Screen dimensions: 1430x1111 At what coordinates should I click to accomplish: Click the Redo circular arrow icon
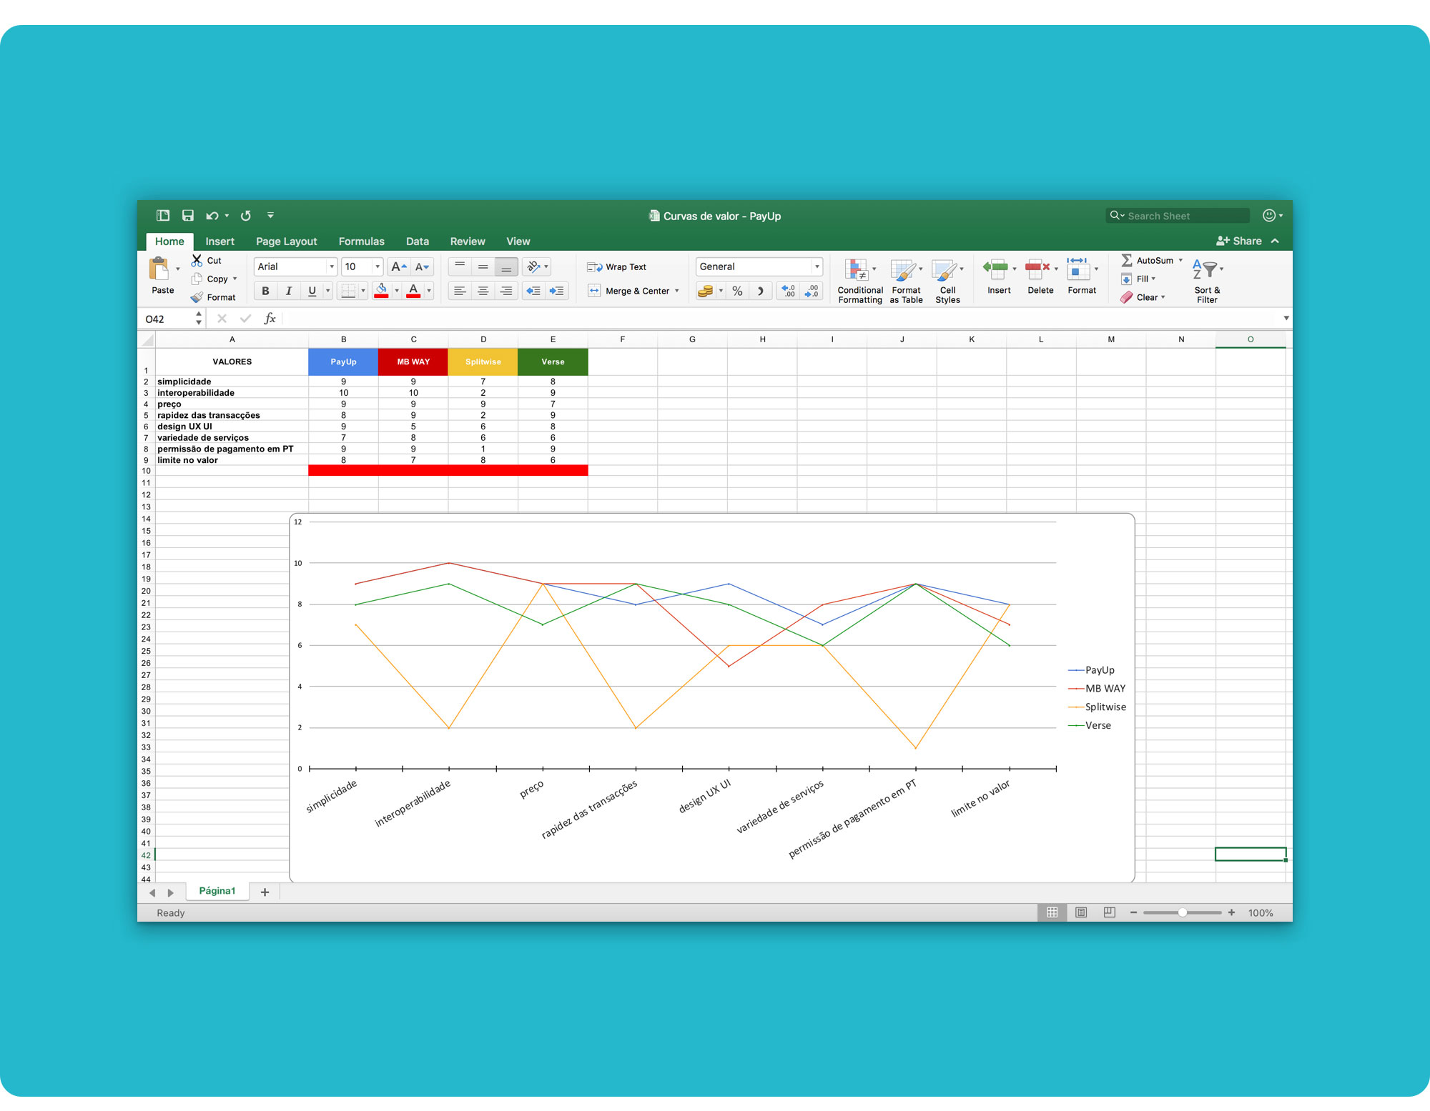tap(246, 216)
